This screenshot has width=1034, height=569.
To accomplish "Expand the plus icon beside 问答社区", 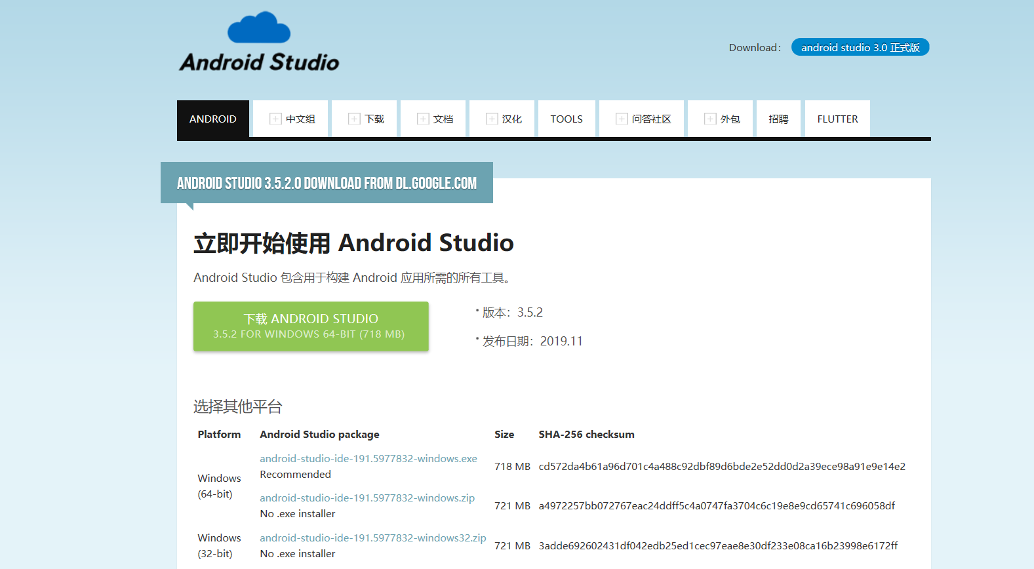I will pos(622,119).
